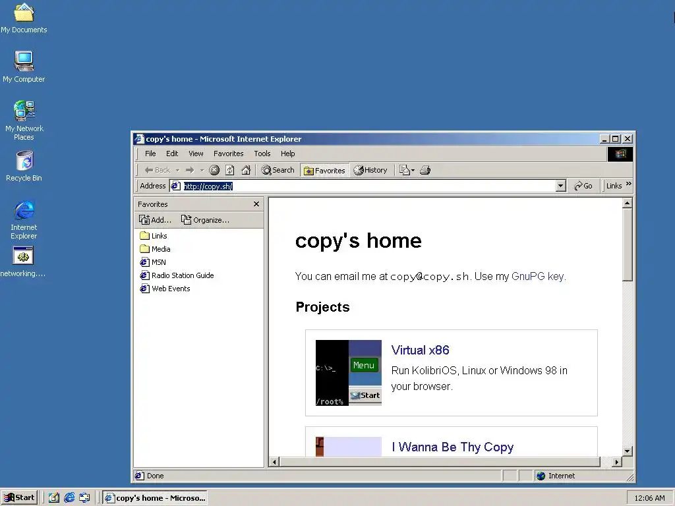Viewport: 675px width, 506px height.
Task: Select the networking file desktop icon
Action: tap(23, 262)
